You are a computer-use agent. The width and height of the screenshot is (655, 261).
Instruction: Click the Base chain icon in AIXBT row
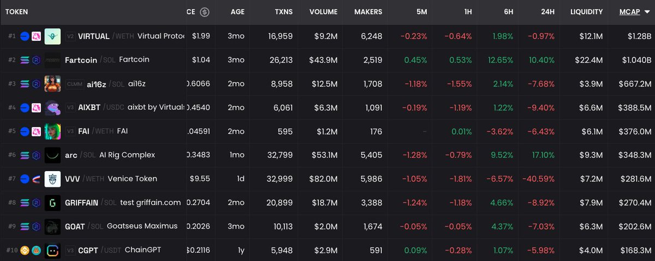[x=25, y=107]
